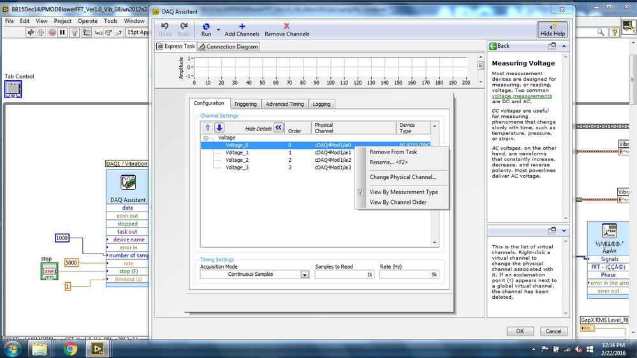Screen dimensions: 637x358
Task: Click Hide Details double-chevron button
Action: (x=279, y=128)
